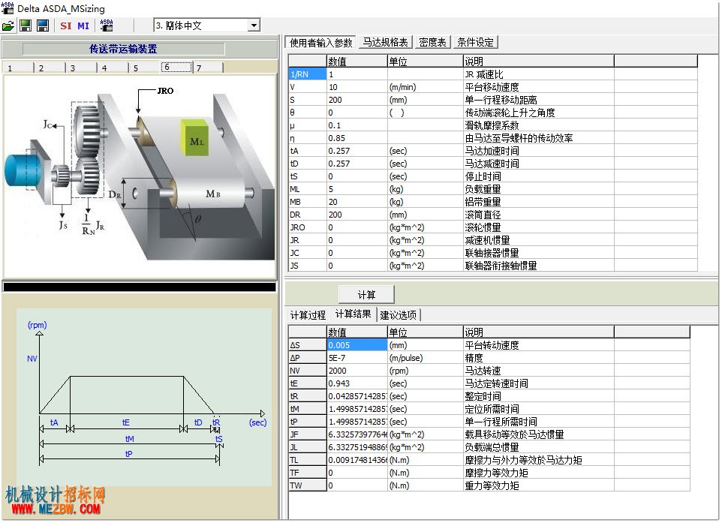Click the 计算 button

[x=366, y=295]
